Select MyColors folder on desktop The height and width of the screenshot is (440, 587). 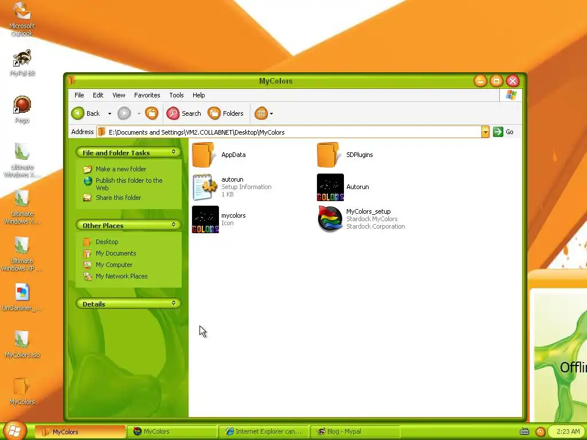pos(22,391)
